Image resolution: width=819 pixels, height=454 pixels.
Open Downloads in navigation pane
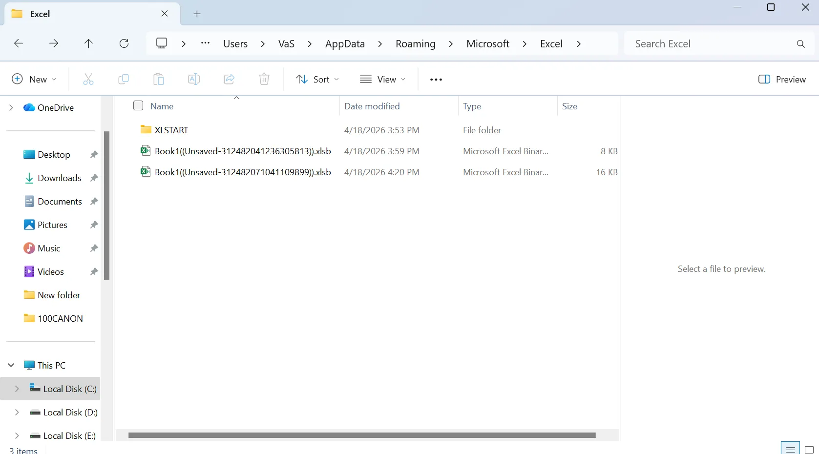pyautogui.click(x=53, y=178)
